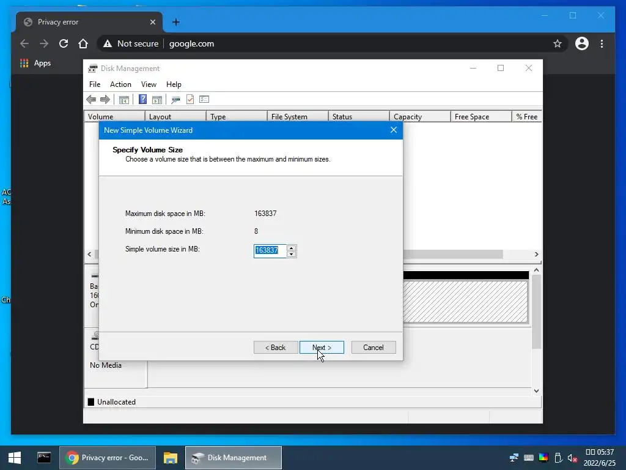Screen dimensions: 626x470
Task: Open a new Chrome tab with plus
Action: (x=175, y=22)
